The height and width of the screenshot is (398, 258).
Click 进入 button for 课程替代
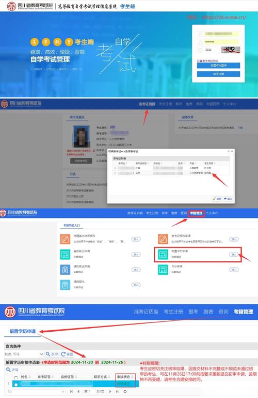(136, 285)
